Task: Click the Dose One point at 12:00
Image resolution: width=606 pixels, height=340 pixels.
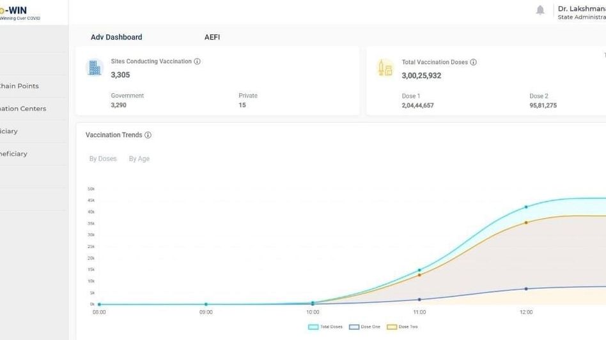Action: click(x=526, y=289)
